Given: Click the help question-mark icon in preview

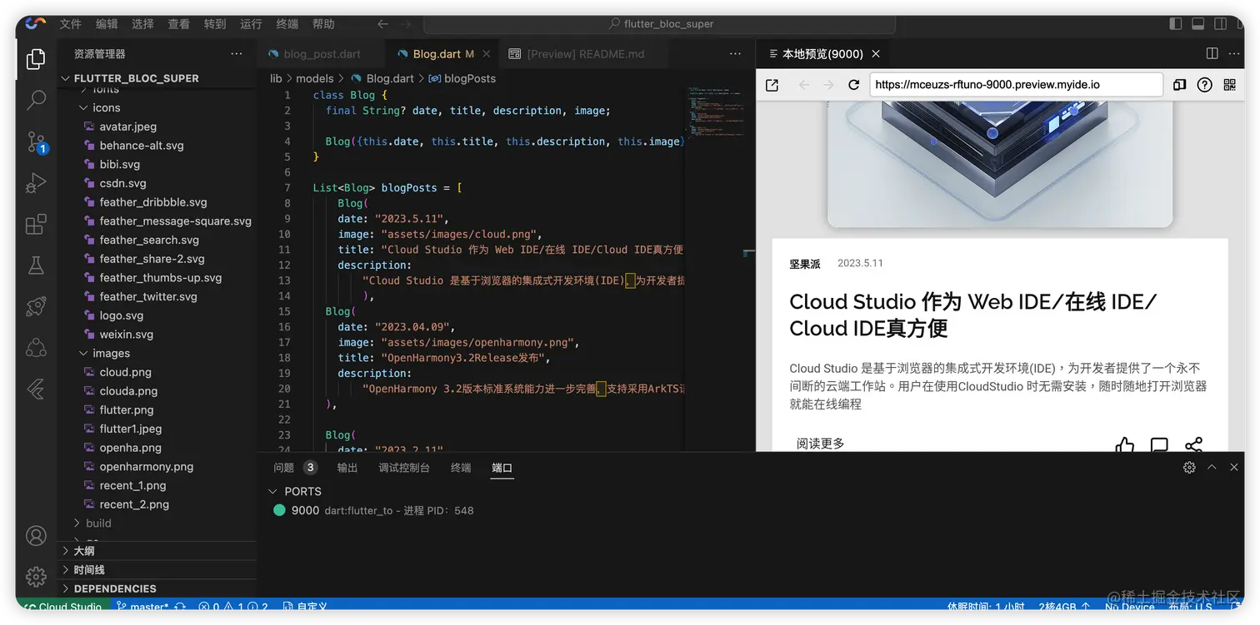Looking at the screenshot, I should tap(1205, 85).
